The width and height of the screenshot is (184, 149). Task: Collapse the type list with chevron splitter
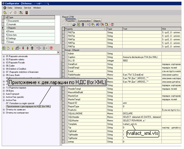coord(31,45)
